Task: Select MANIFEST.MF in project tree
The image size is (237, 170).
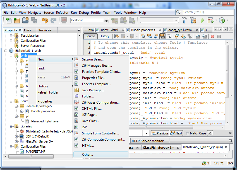Action: point(35,152)
